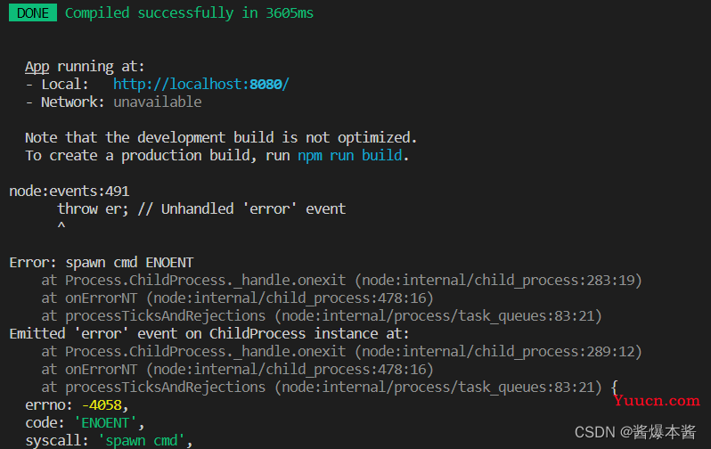Image resolution: width=711 pixels, height=449 pixels.
Task: Click the green 'ENOENT' code value
Action: pos(105,422)
